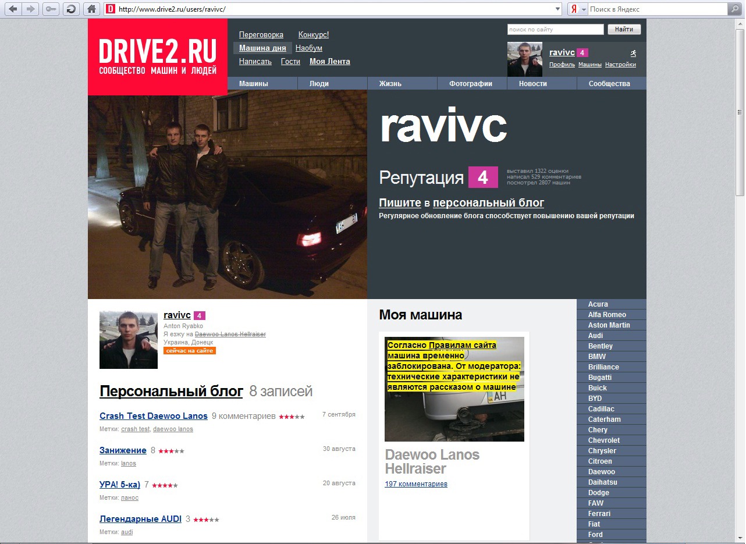Open the Занижение blog post
Screen dimensions: 746x544
point(123,450)
